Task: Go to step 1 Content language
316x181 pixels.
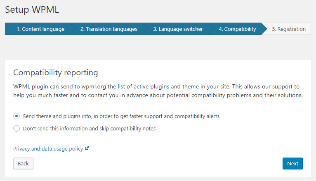Action: click(40, 29)
